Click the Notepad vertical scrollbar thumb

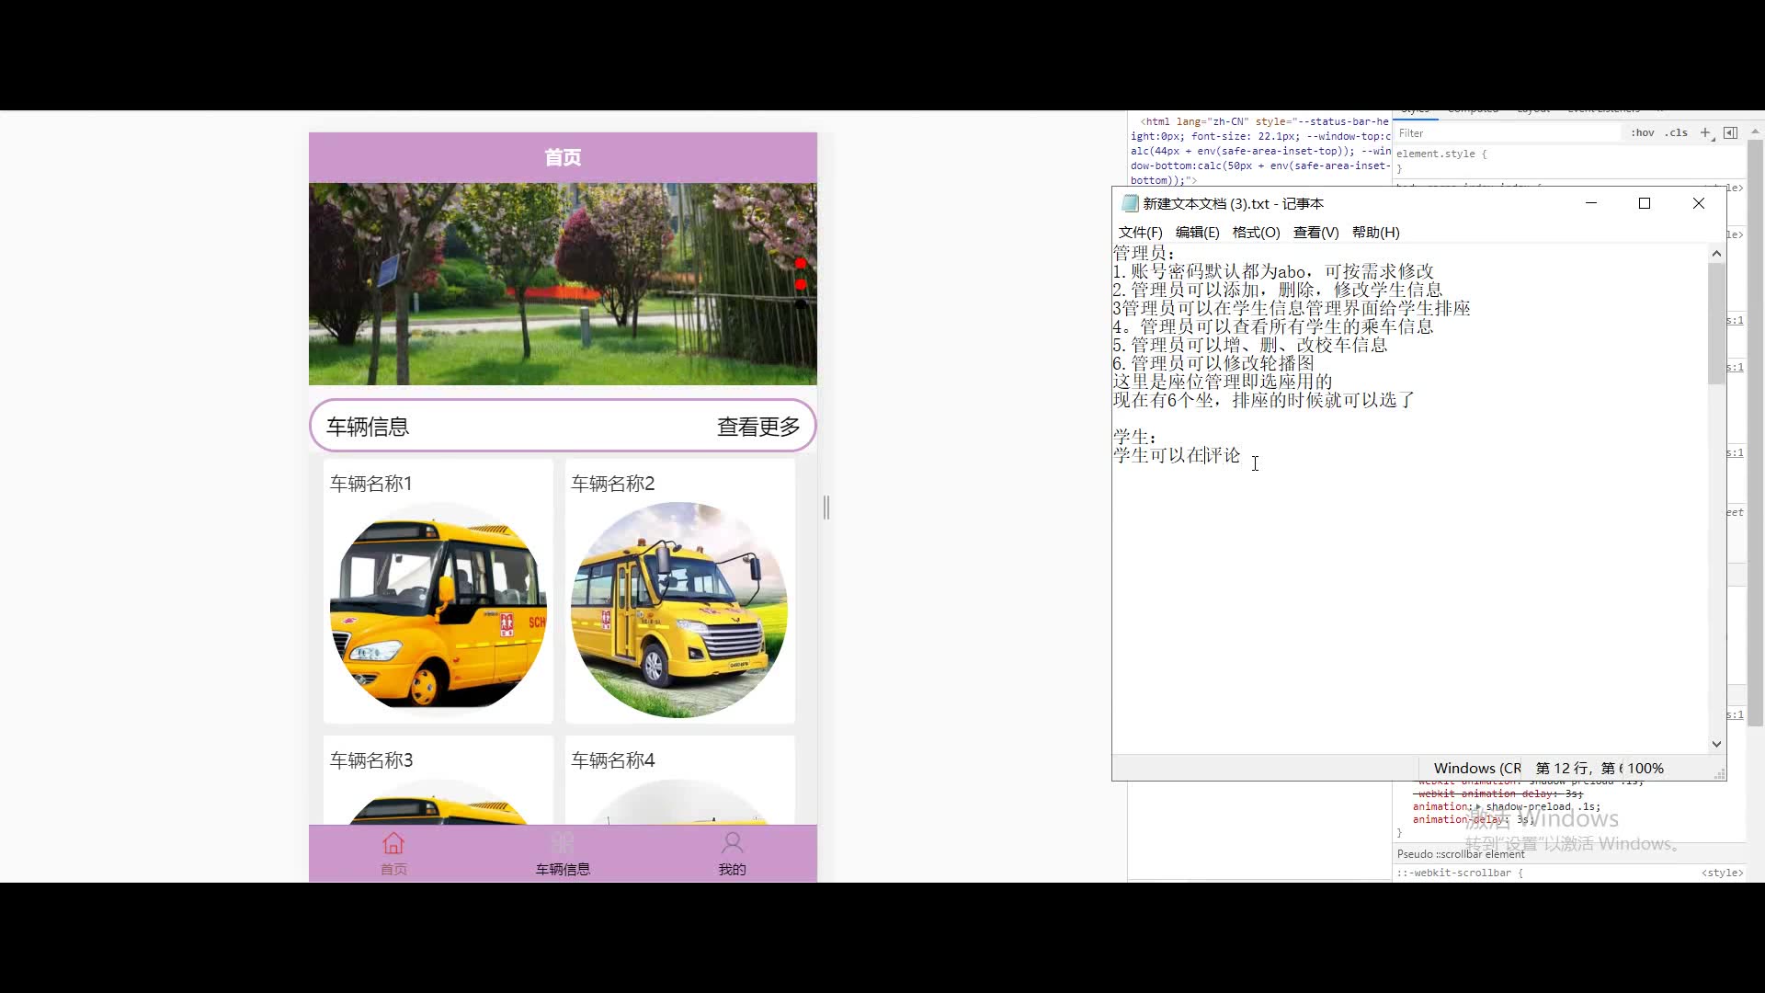click(1716, 322)
